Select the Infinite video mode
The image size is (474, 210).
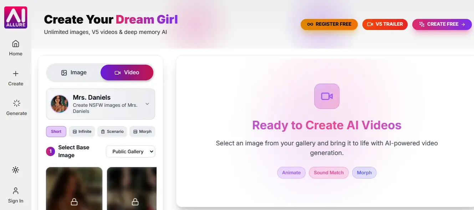[x=82, y=131]
